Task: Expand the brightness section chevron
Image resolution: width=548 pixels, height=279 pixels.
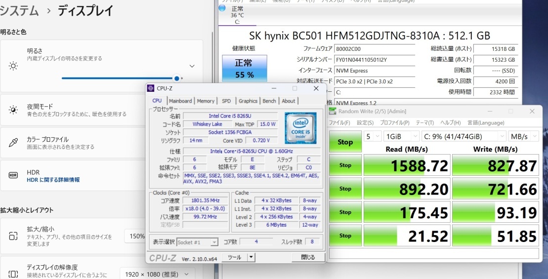Action: pos(192,66)
